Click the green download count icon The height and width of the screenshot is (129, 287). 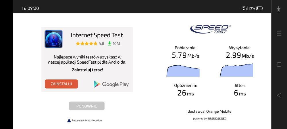(109, 44)
